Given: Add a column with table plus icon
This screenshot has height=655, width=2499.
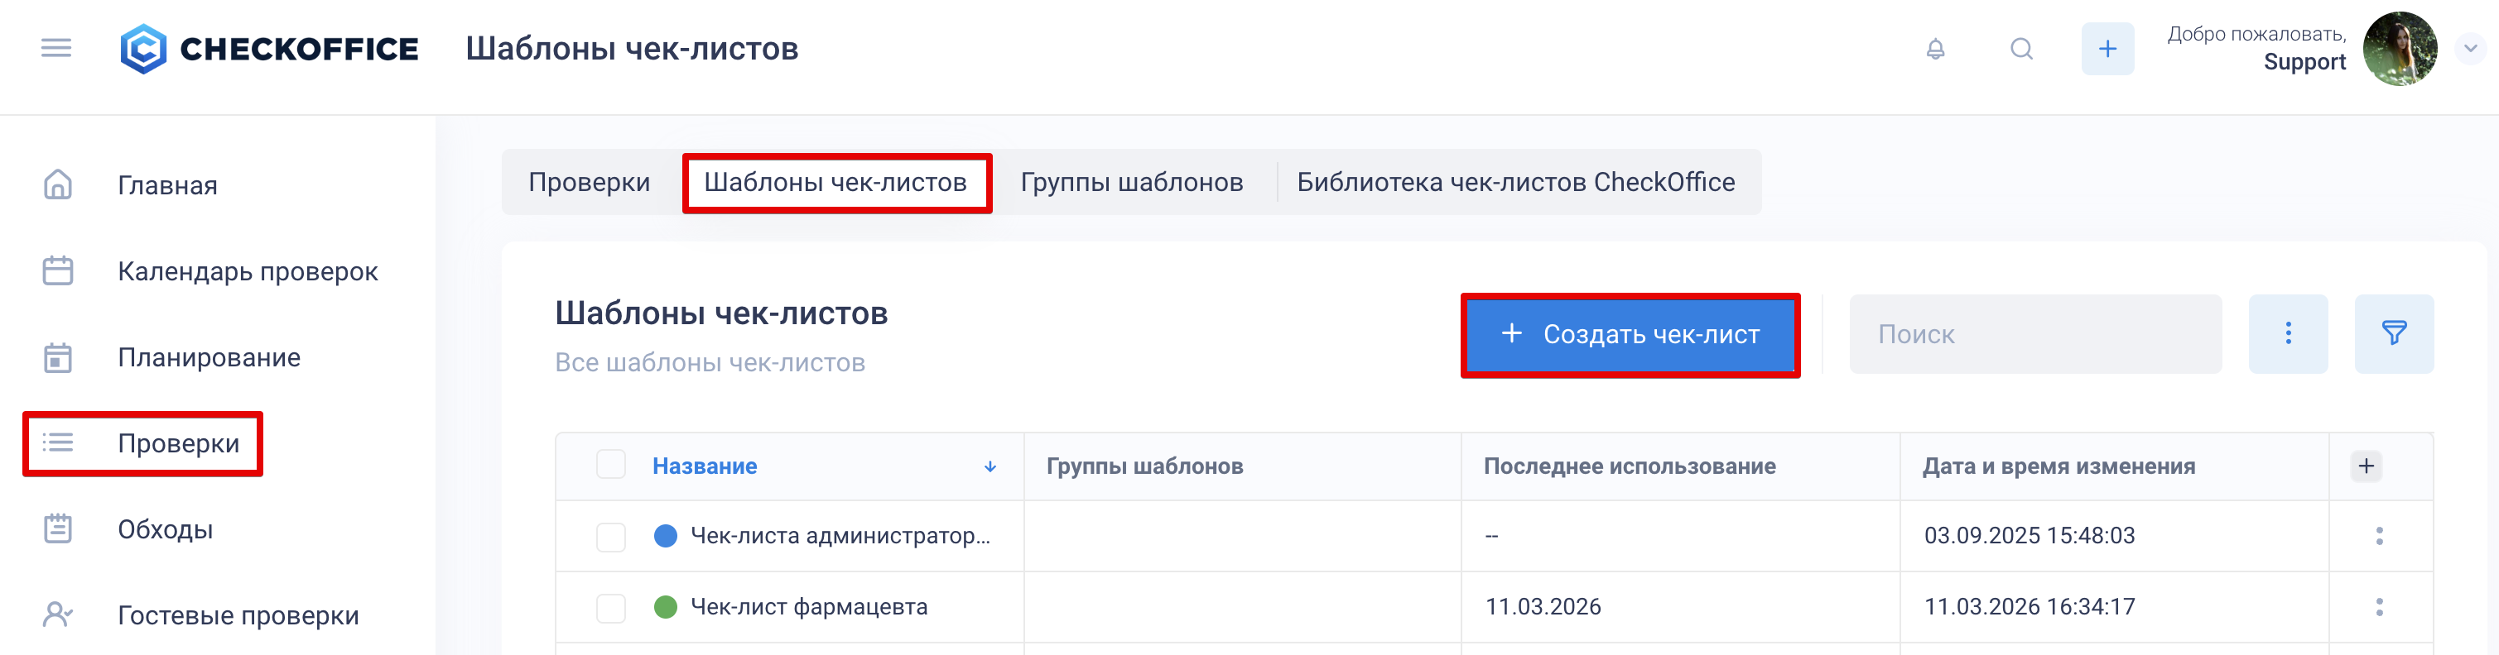Looking at the screenshot, I should pos(2366,466).
